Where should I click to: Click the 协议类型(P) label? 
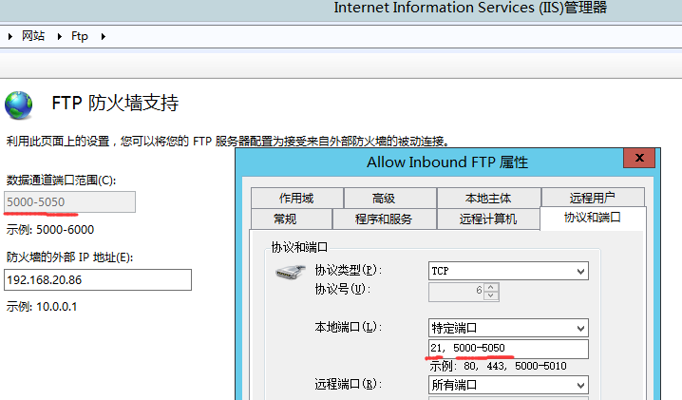tap(348, 270)
